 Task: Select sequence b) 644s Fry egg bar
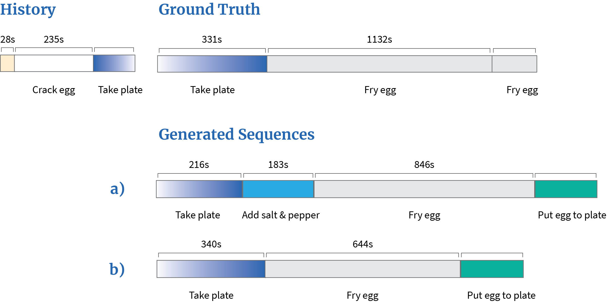pyautogui.click(x=363, y=269)
